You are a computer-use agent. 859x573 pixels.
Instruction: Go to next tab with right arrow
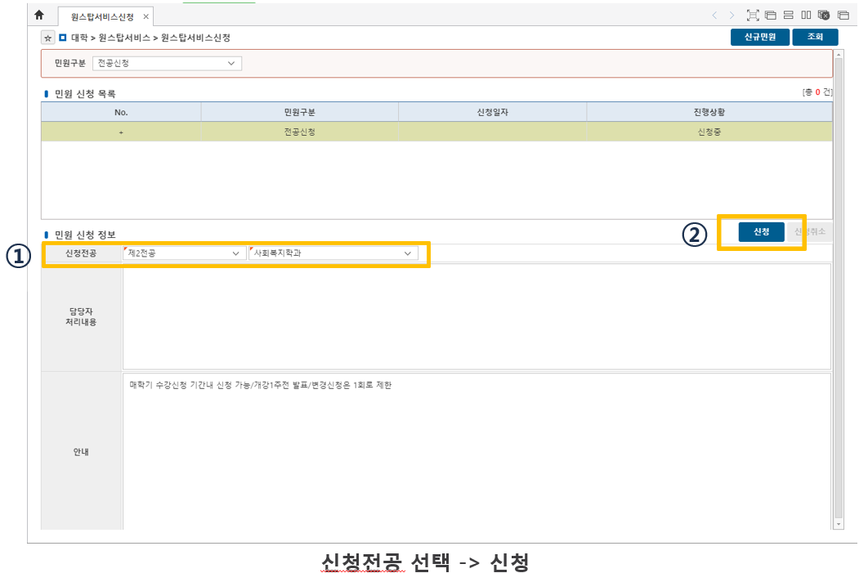pyautogui.click(x=731, y=16)
